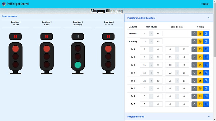Click the Sc 5 end minute field
Viewport: 216px width, 121px height.
184,81
